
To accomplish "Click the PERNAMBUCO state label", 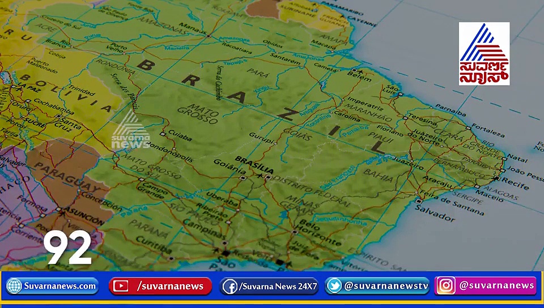I will (460, 168).
